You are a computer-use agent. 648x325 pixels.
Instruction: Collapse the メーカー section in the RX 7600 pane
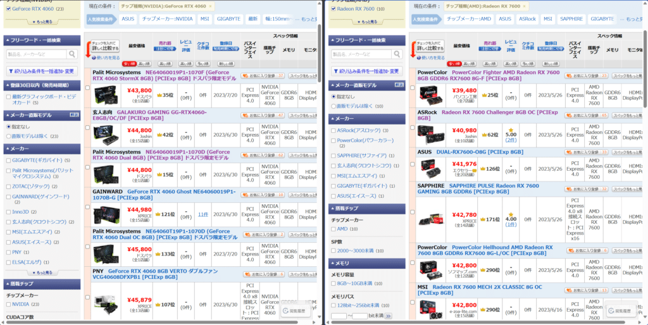[366, 118]
